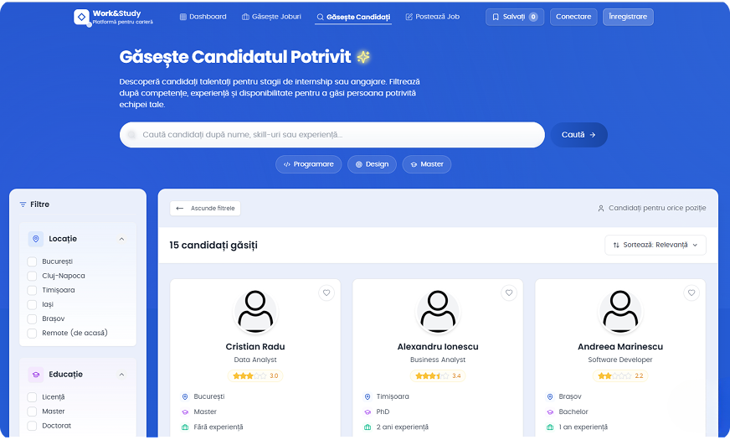Click the education icon beside PhD
Screen dimensions: 730x440
368,412
